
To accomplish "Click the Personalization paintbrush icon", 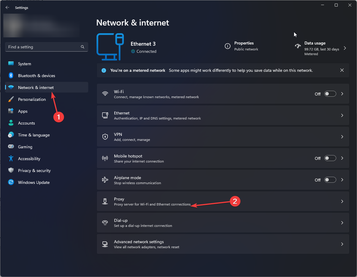I will point(11,99).
